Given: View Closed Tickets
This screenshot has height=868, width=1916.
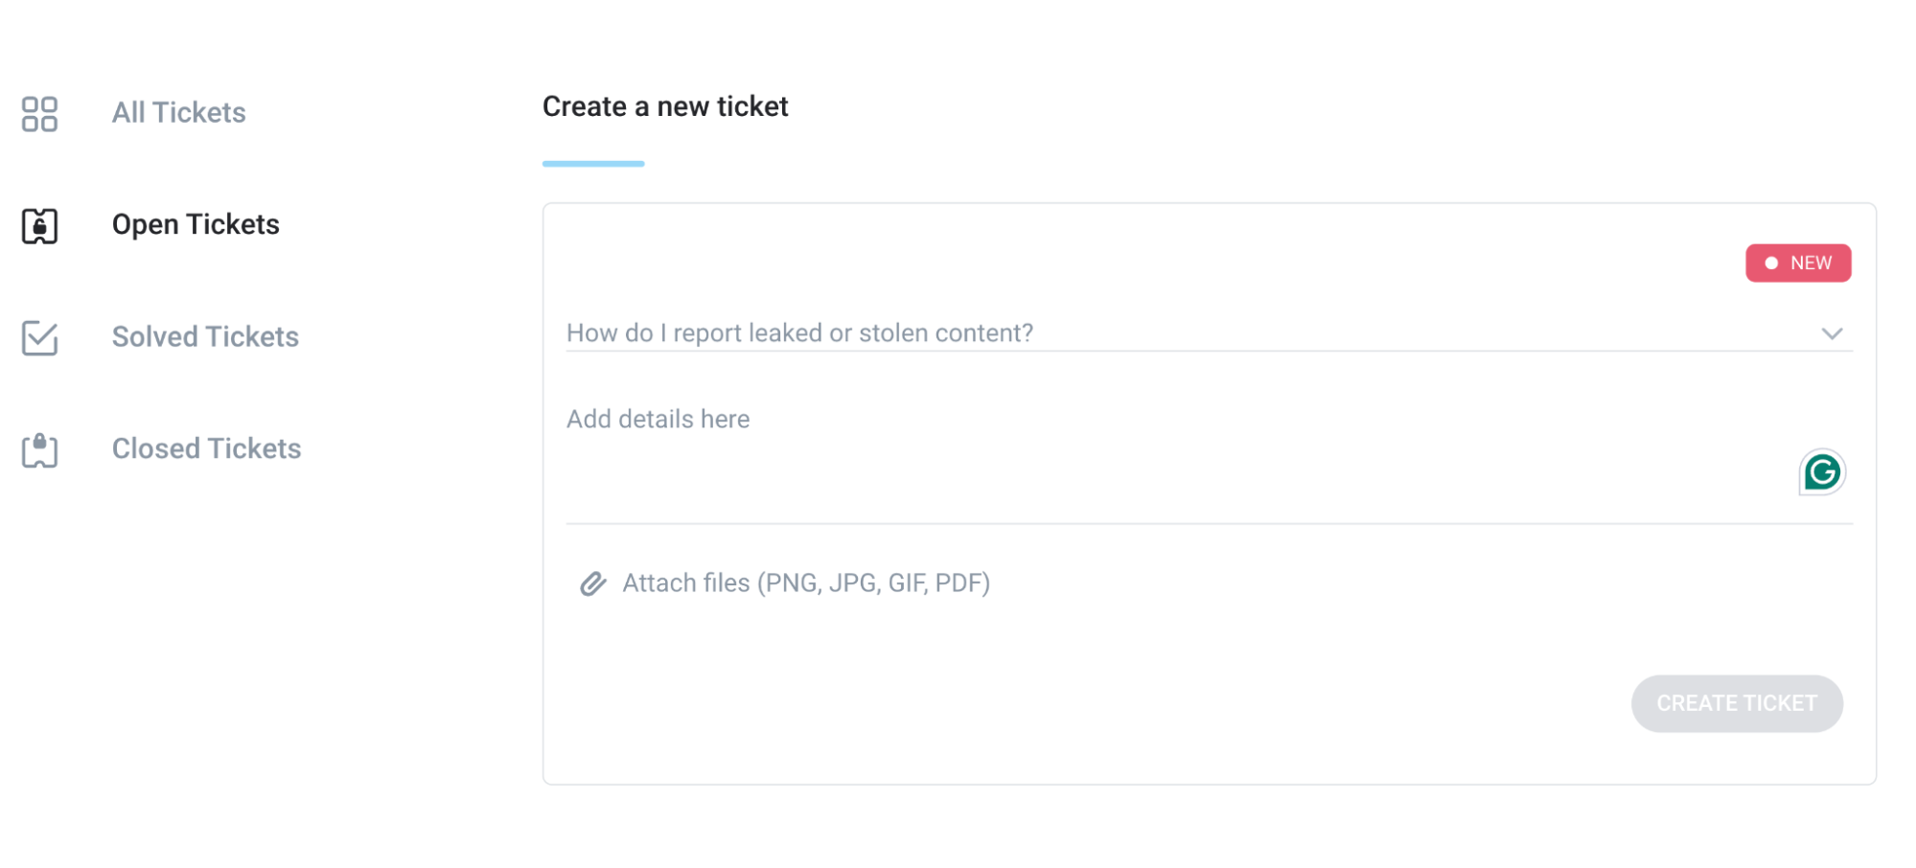Looking at the screenshot, I should click(x=206, y=449).
